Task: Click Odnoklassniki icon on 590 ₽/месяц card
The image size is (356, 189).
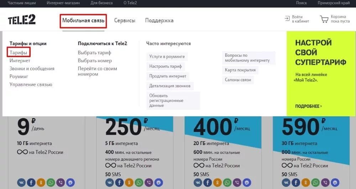Action: (x=305, y=183)
